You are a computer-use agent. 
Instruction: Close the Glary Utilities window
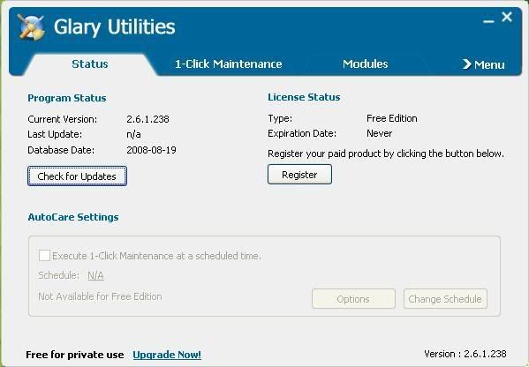pyautogui.click(x=507, y=17)
